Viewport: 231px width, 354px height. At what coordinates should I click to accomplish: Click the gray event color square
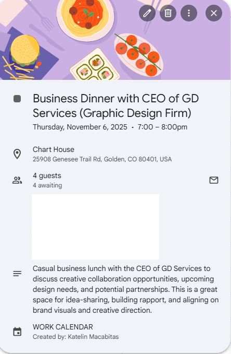(x=17, y=99)
